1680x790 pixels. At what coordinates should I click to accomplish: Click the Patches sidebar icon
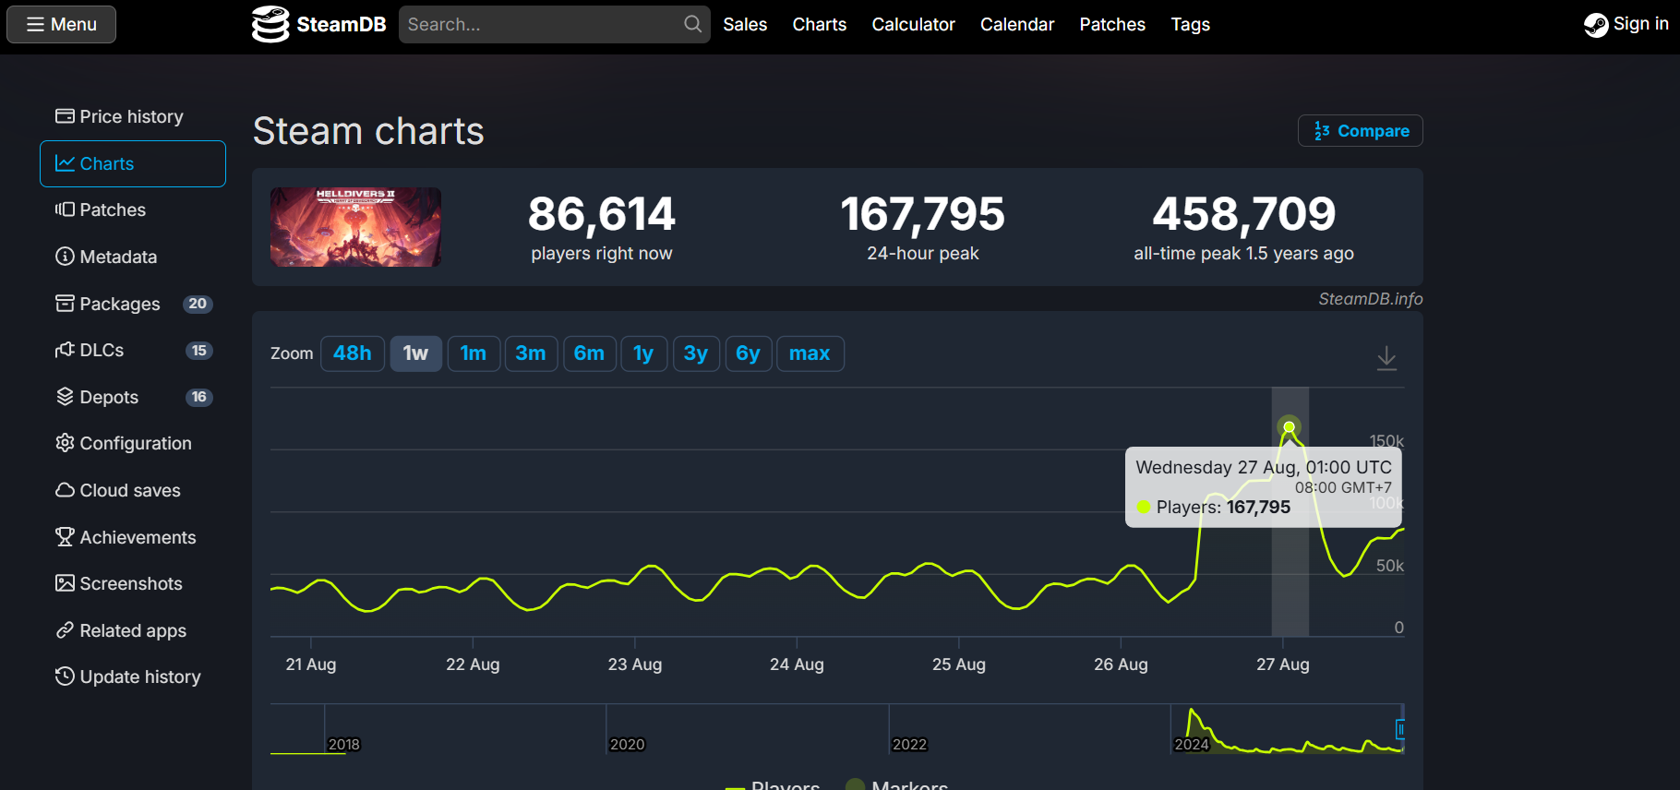click(x=65, y=209)
